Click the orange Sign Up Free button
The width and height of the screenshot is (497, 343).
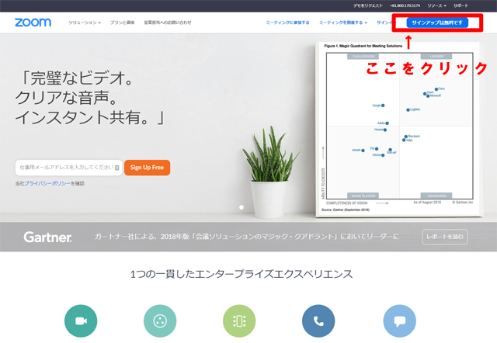coord(147,168)
